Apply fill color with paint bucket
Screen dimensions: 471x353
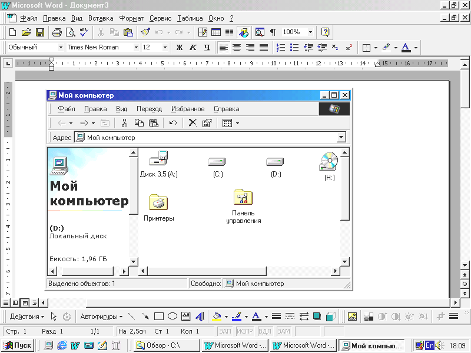click(x=217, y=317)
